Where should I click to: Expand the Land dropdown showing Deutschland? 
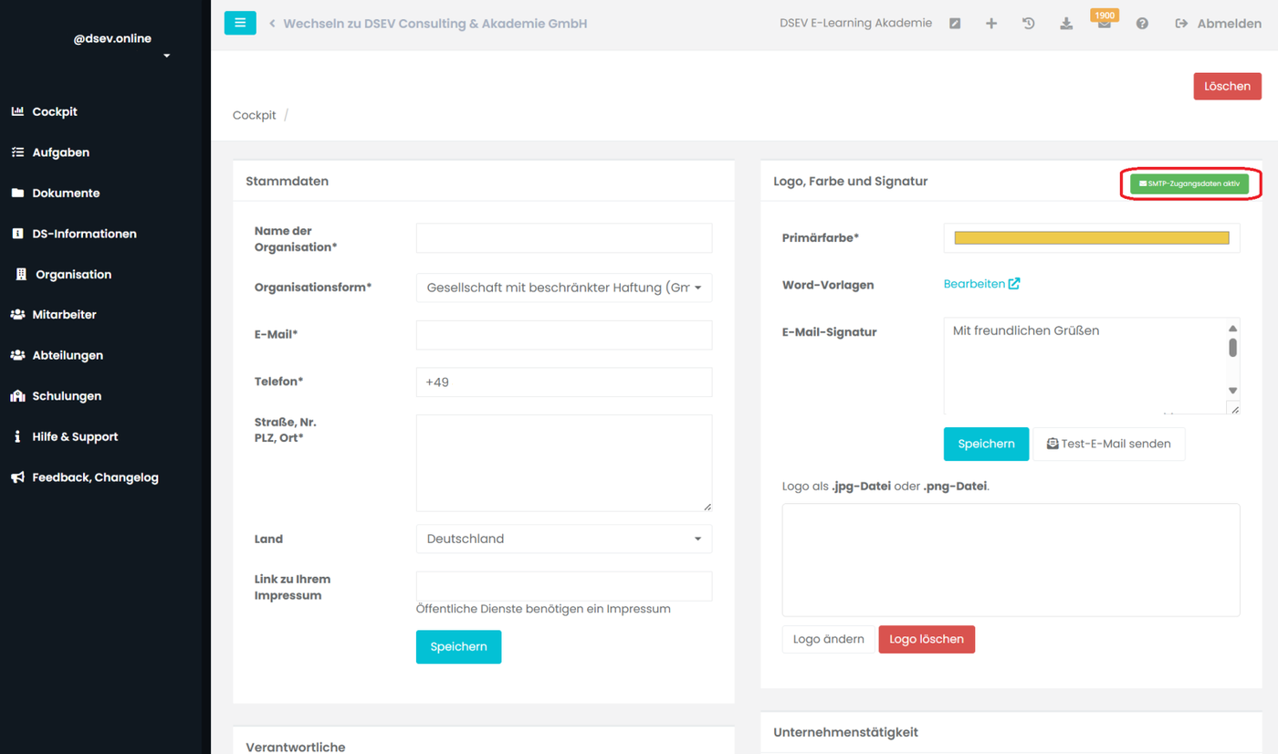click(563, 539)
